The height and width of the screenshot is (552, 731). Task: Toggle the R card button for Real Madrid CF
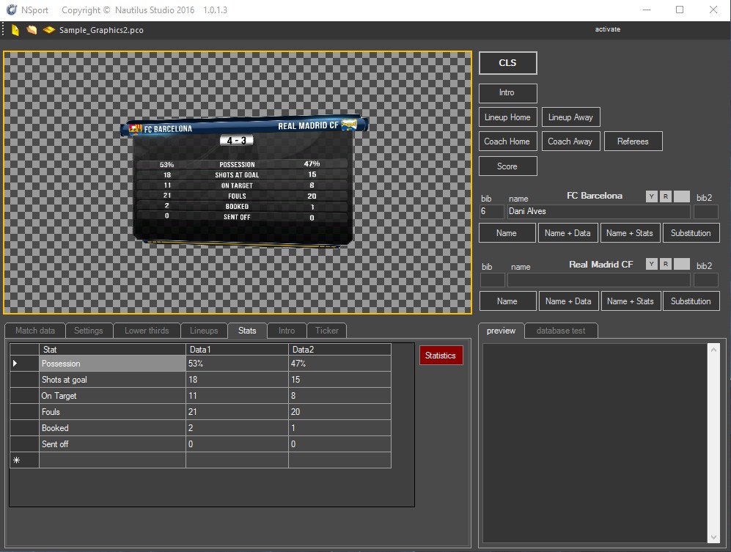tap(665, 264)
